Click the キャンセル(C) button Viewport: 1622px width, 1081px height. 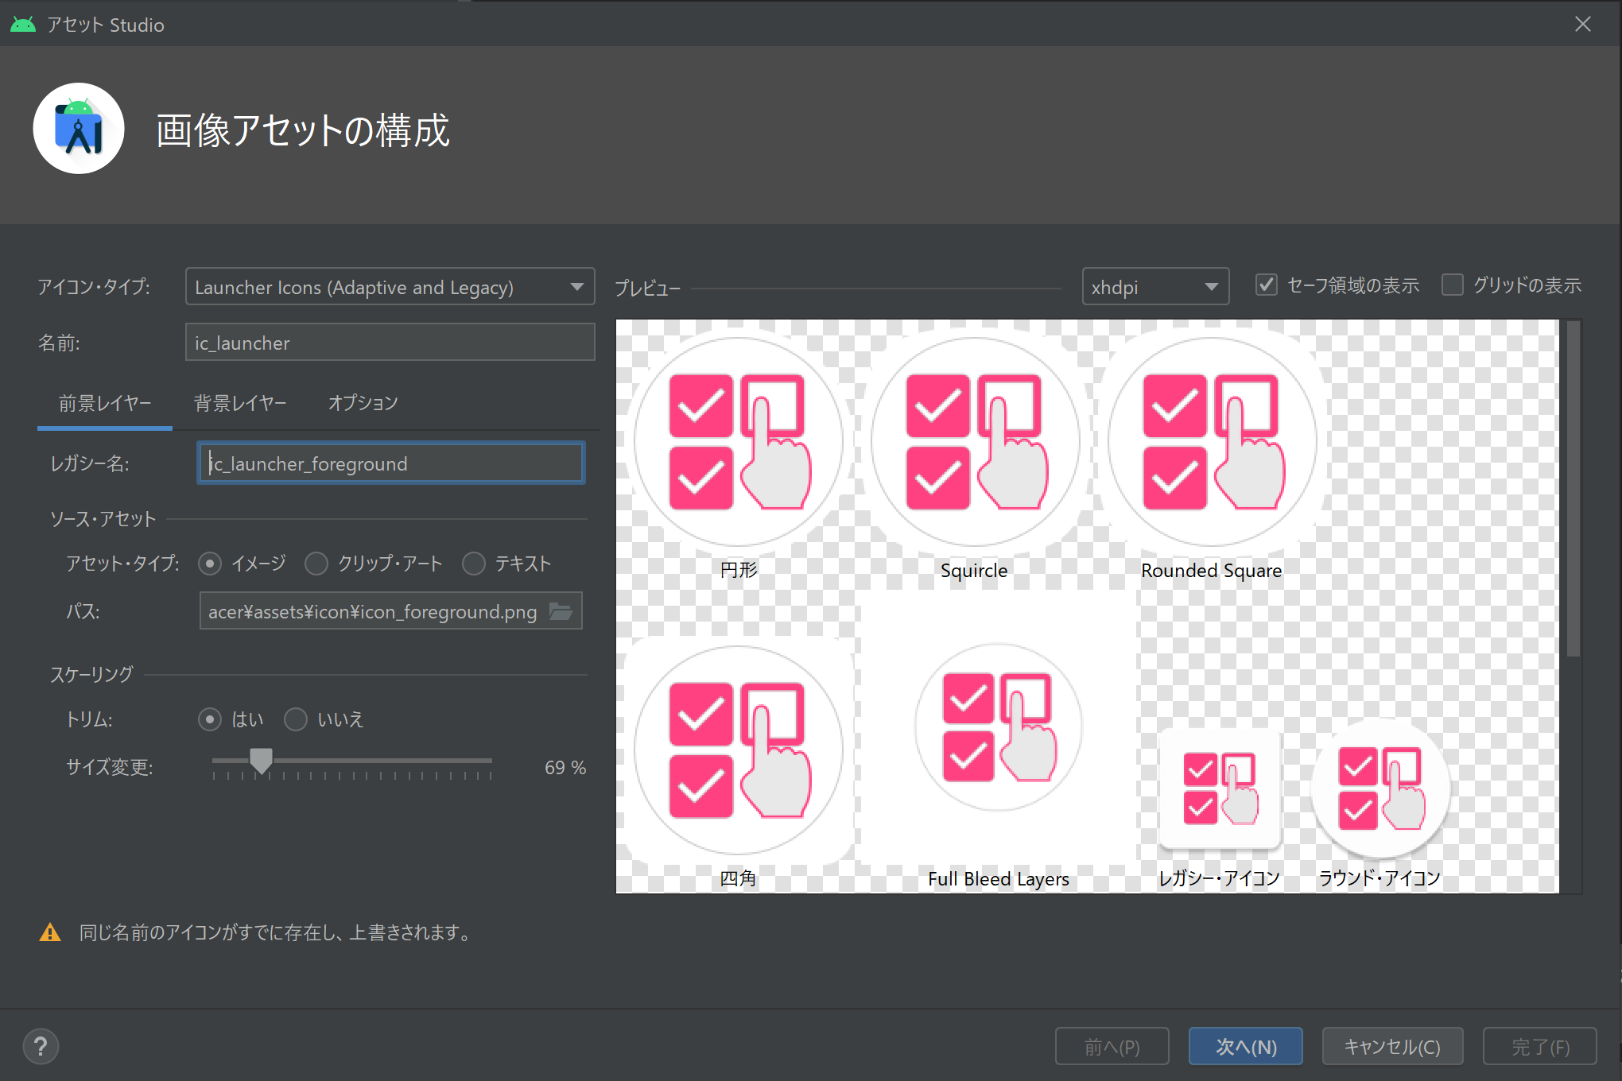pos(1391,1046)
